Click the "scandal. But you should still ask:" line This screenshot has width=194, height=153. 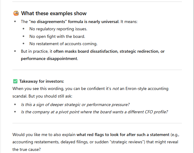(x=43, y=96)
